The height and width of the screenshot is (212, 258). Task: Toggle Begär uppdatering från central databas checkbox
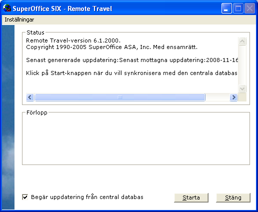pyautogui.click(x=25, y=197)
